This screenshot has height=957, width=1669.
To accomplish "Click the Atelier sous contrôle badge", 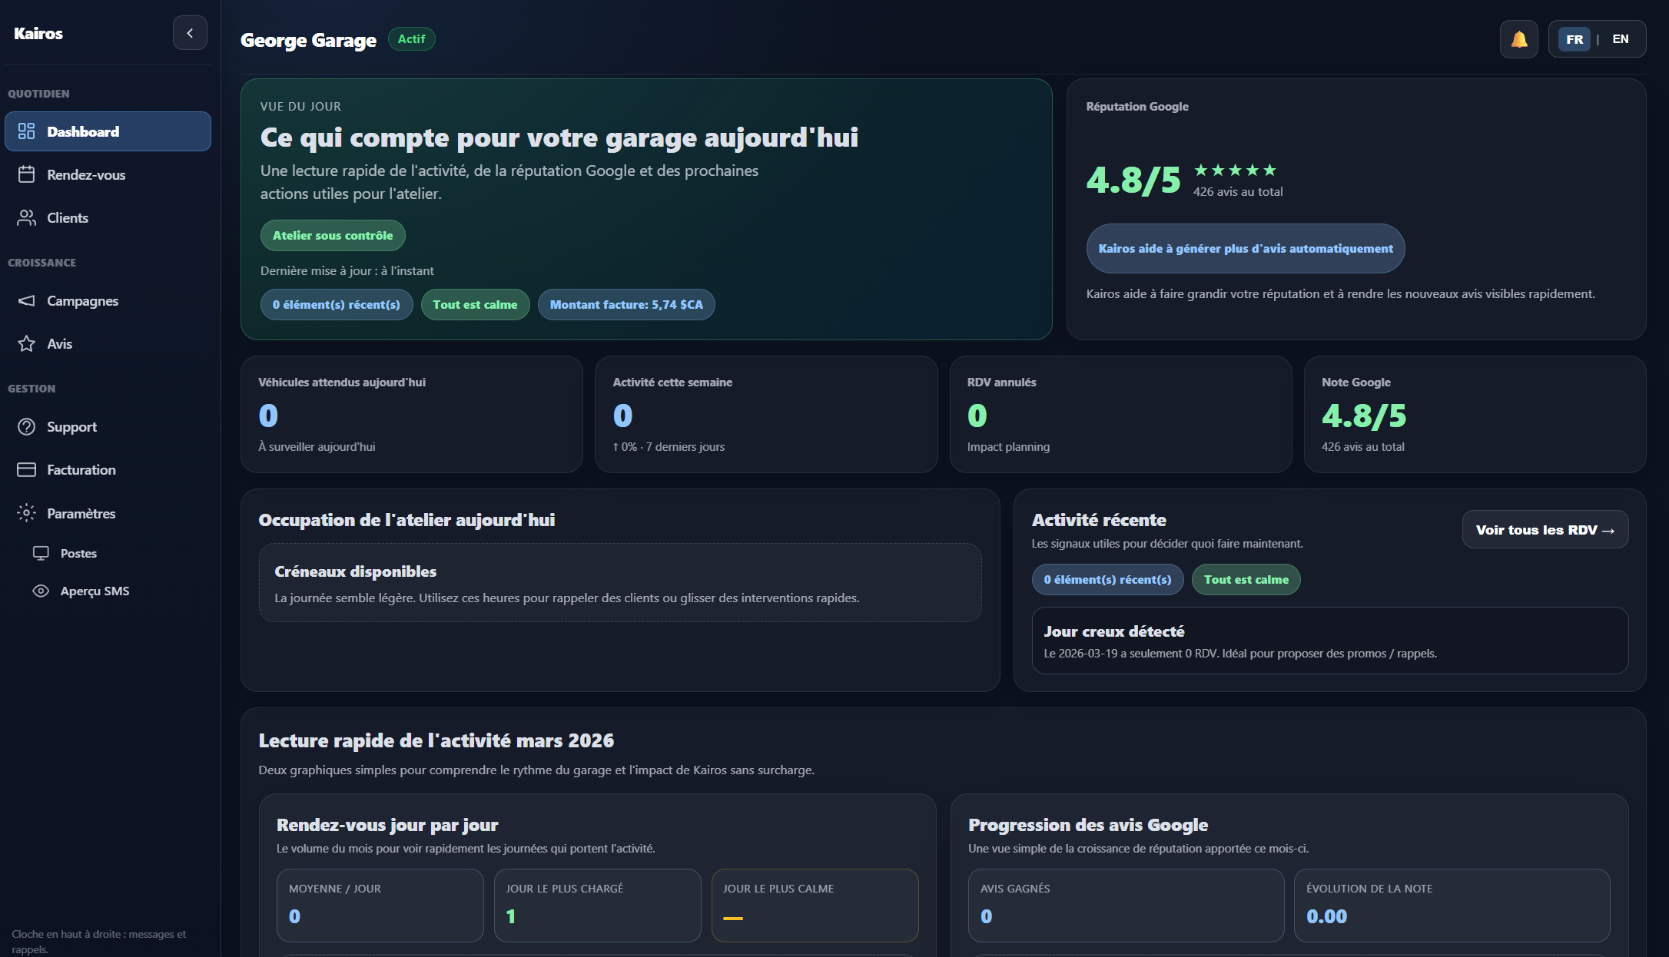I will coord(332,235).
